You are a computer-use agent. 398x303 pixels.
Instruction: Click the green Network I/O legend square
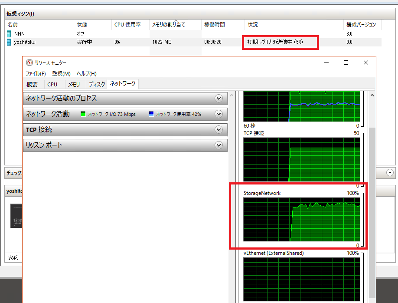83,114
